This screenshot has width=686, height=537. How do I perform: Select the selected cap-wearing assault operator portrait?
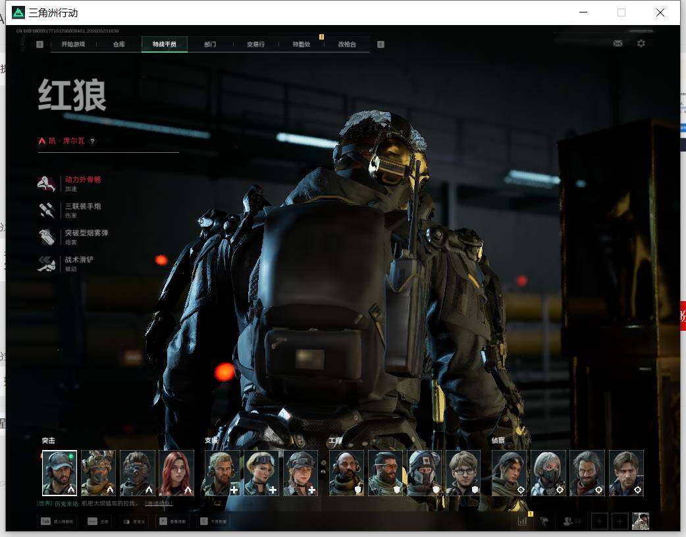pyautogui.click(x=59, y=473)
